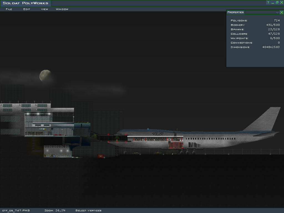
Task: Click the Polygons count row
Action: (255, 21)
